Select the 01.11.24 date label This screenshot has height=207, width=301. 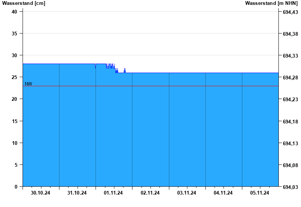[113, 193]
